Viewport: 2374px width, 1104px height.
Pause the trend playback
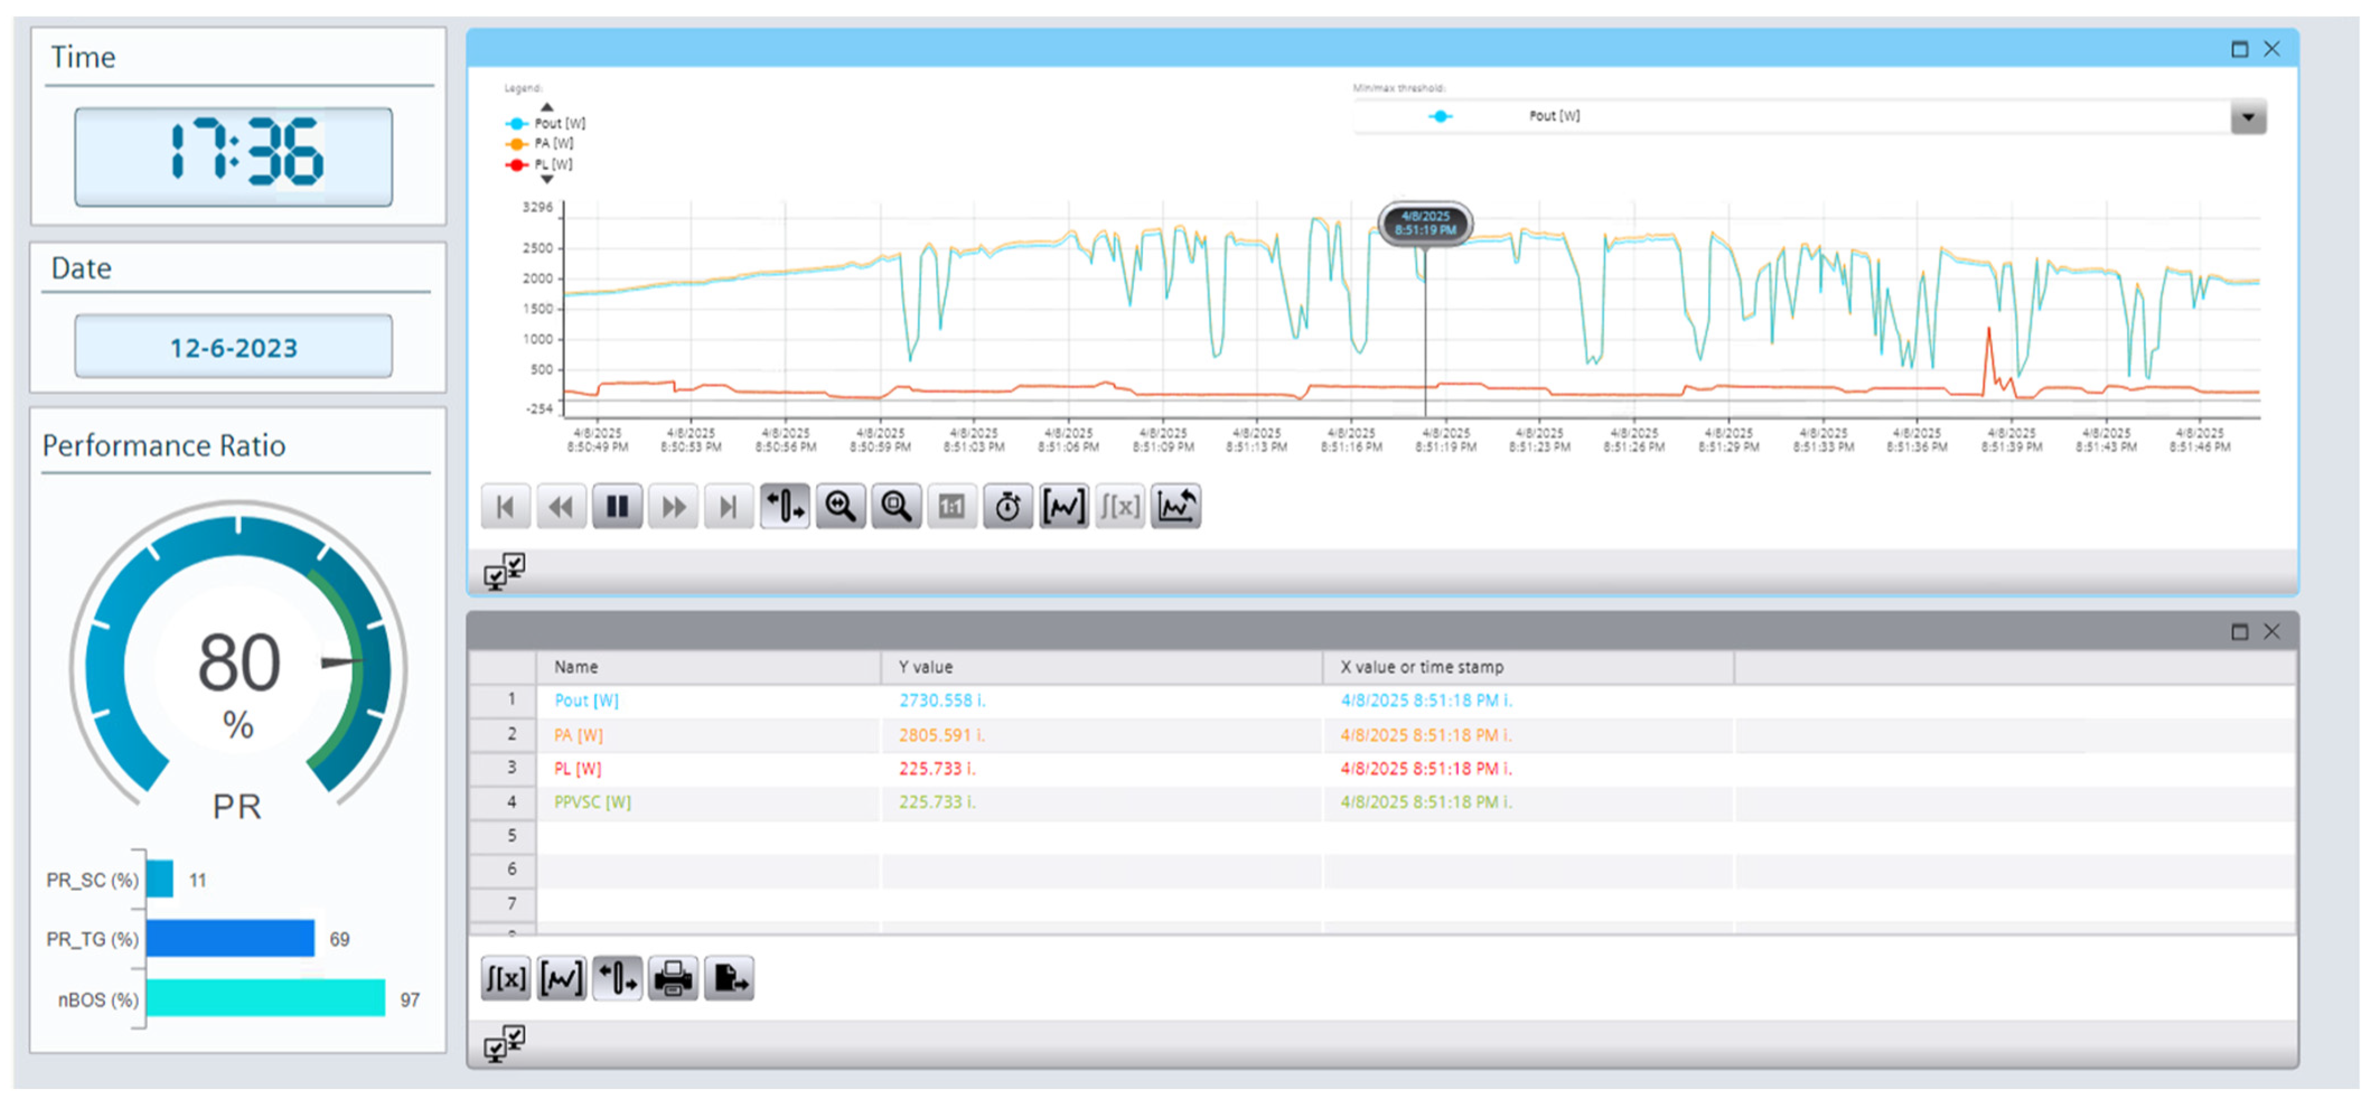(617, 506)
